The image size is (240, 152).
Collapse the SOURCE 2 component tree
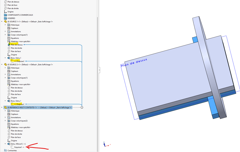[x=2, y=65]
